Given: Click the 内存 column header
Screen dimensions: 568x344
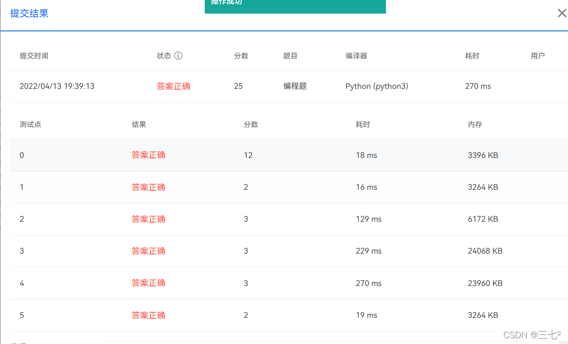Looking at the screenshot, I should [475, 124].
